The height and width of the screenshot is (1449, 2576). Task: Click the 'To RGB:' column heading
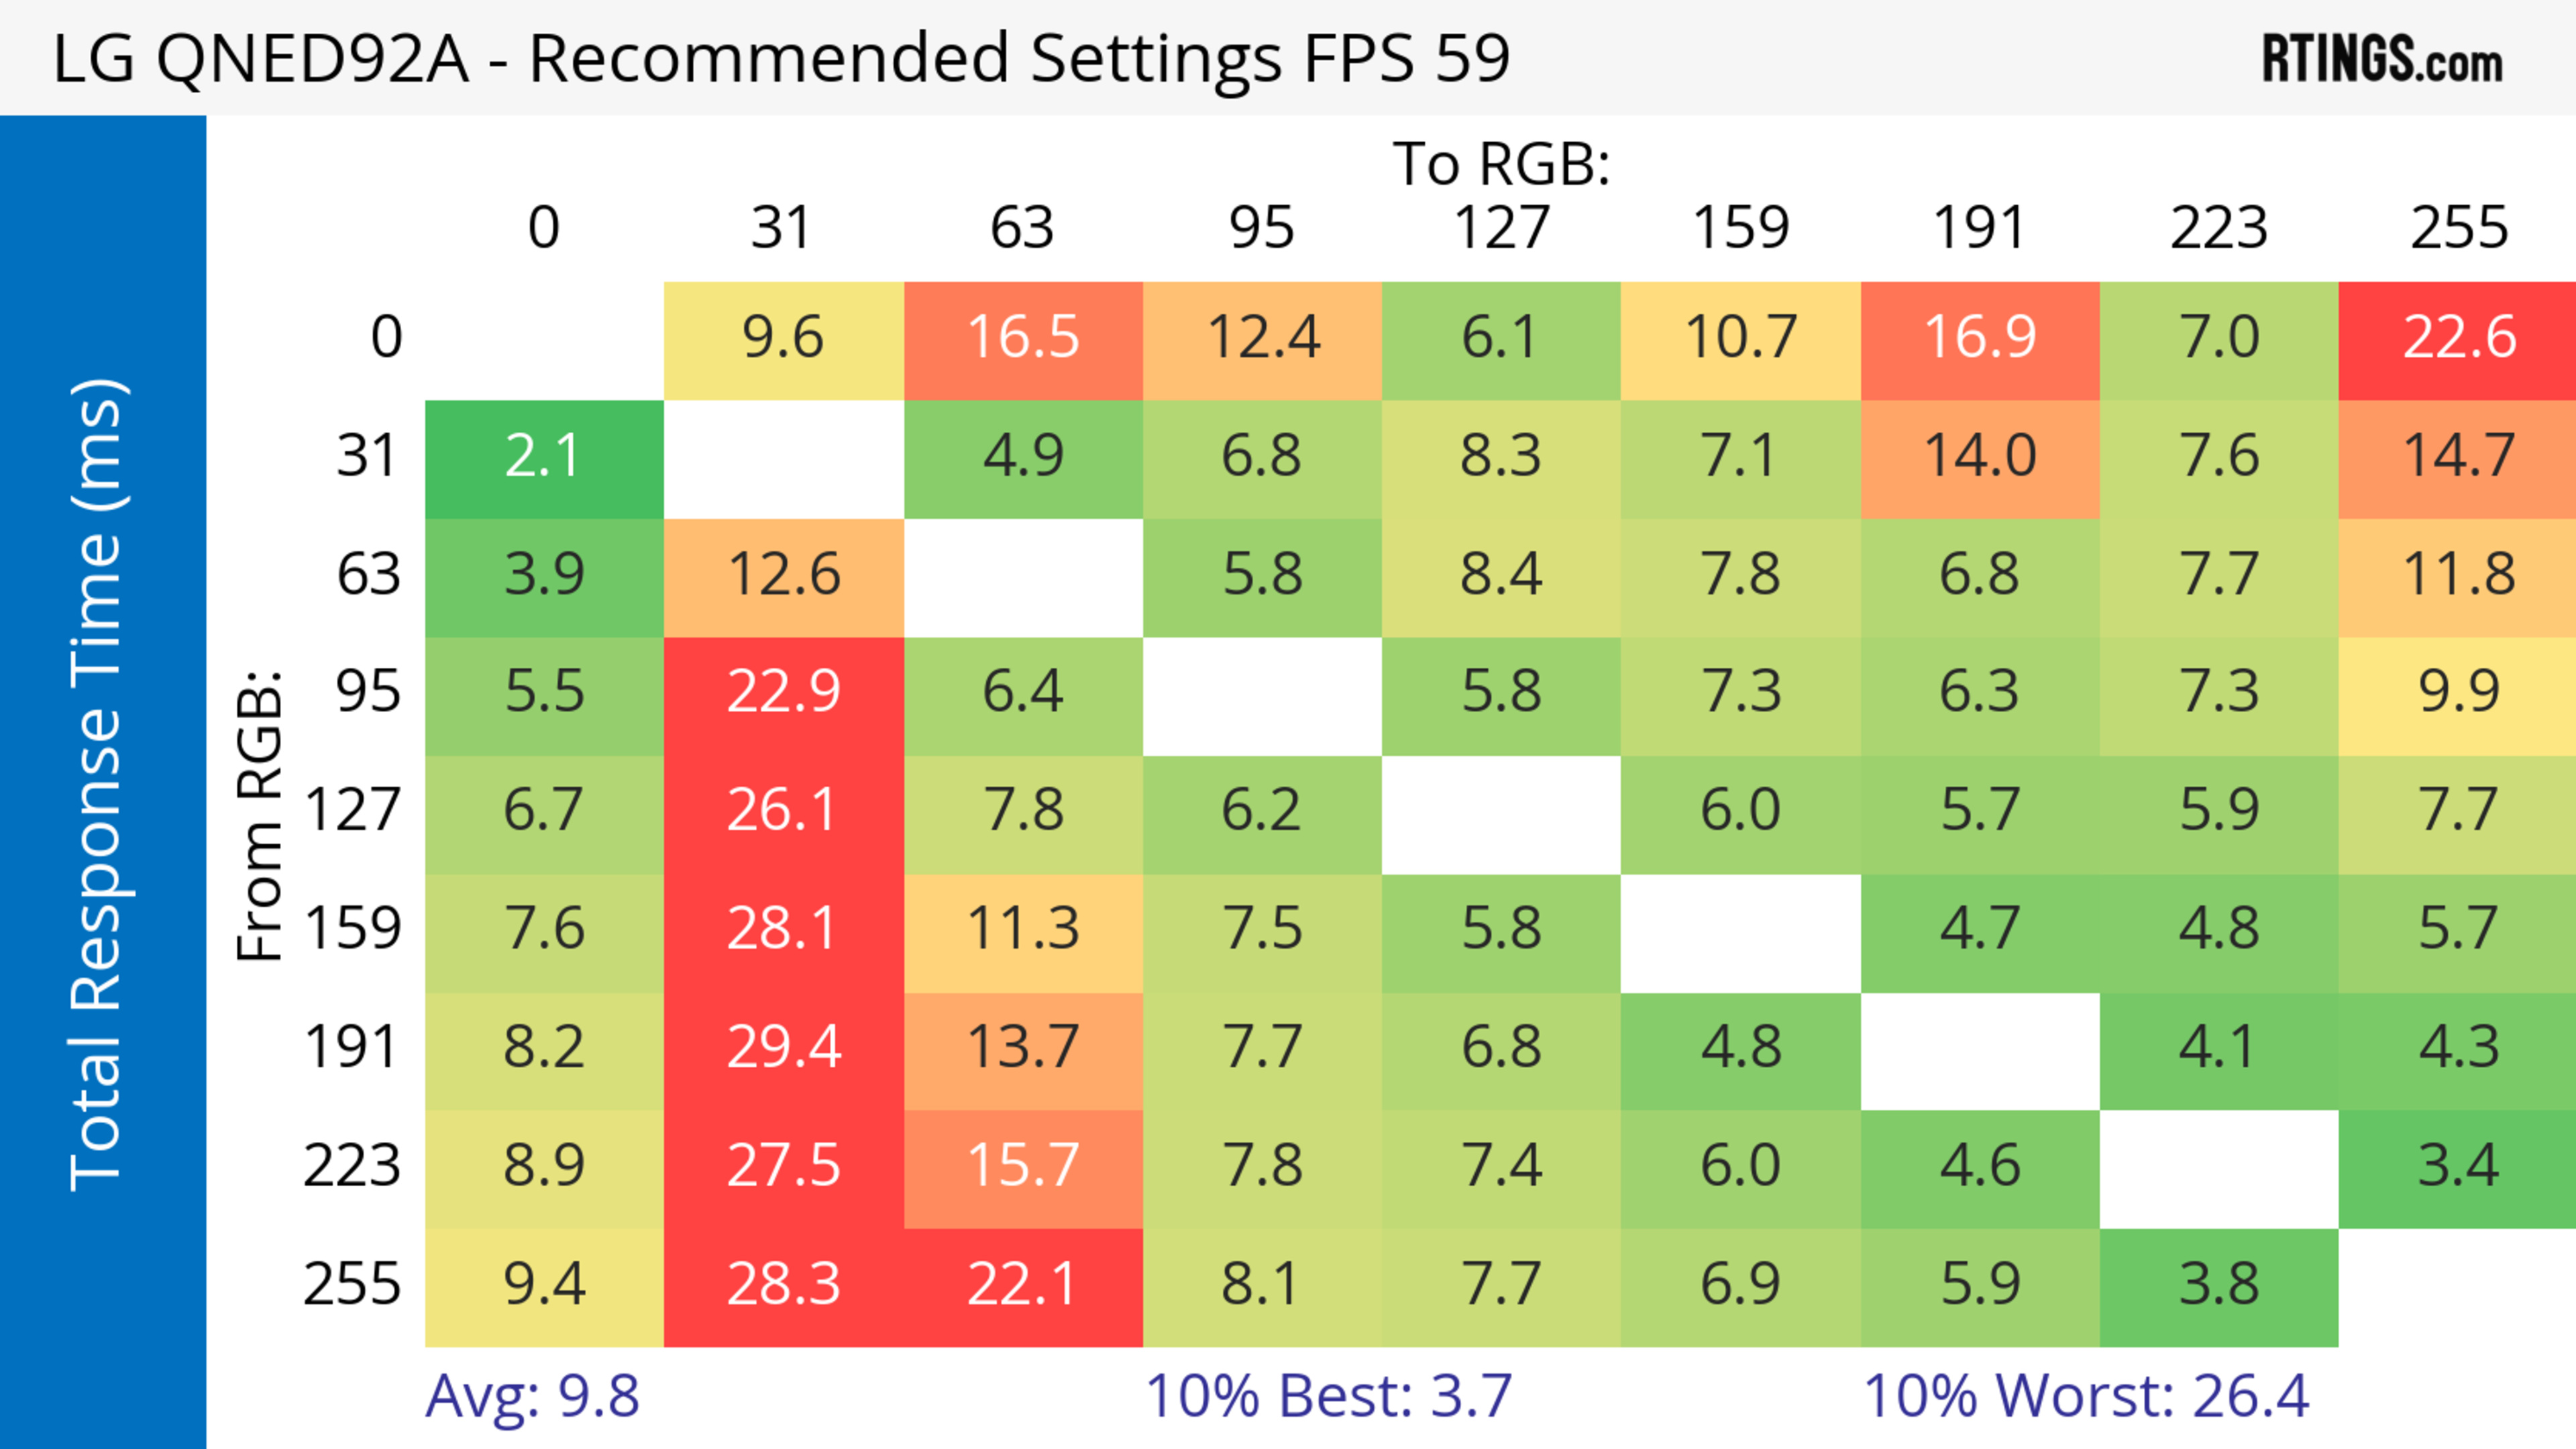[x=1500, y=164]
